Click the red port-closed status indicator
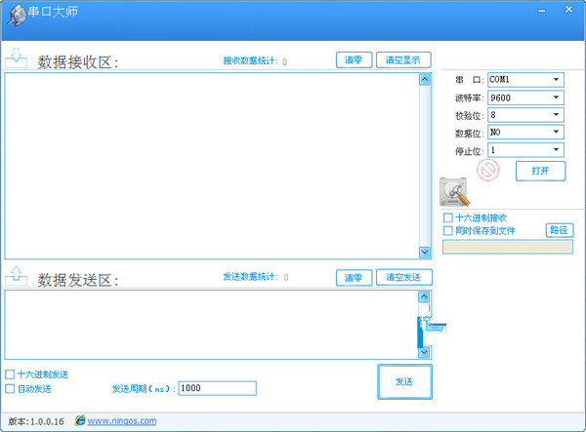Screen dimensions: 586x432 pos(487,172)
